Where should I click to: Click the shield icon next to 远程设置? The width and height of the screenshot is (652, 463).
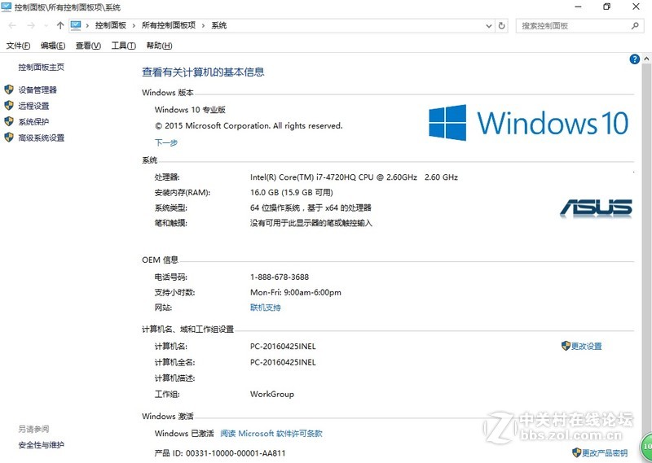pos(9,106)
